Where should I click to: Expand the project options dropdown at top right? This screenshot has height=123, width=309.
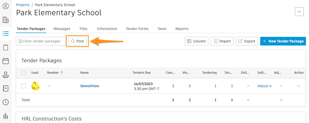(x=299, y=12)
